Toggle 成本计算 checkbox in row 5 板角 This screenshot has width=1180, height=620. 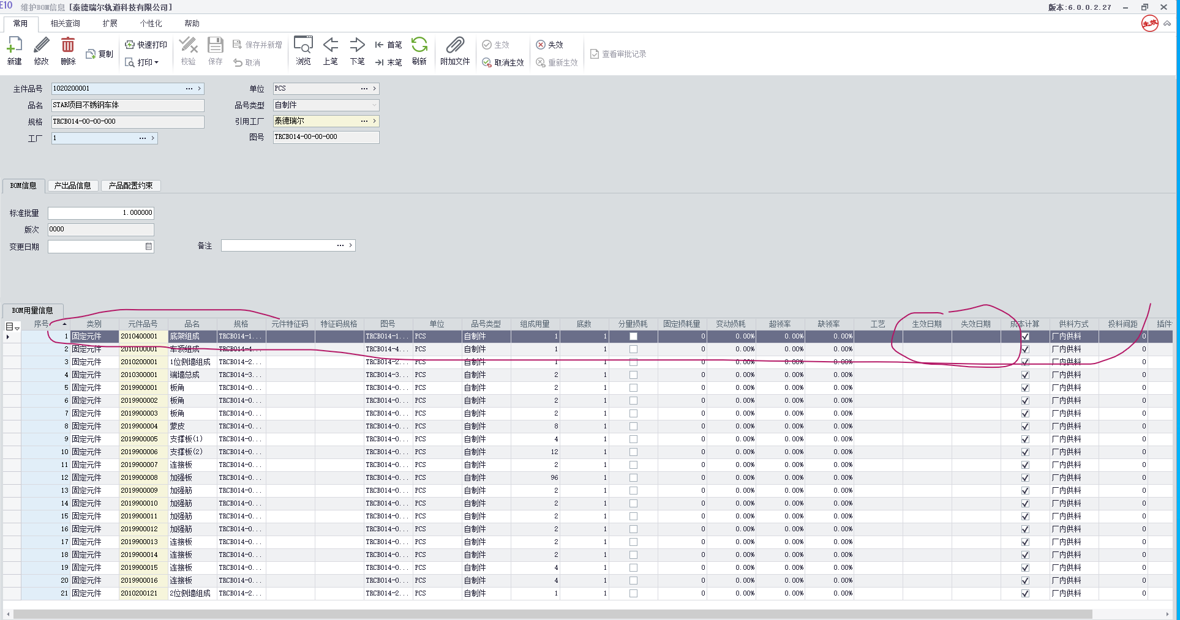(1025, 388)
